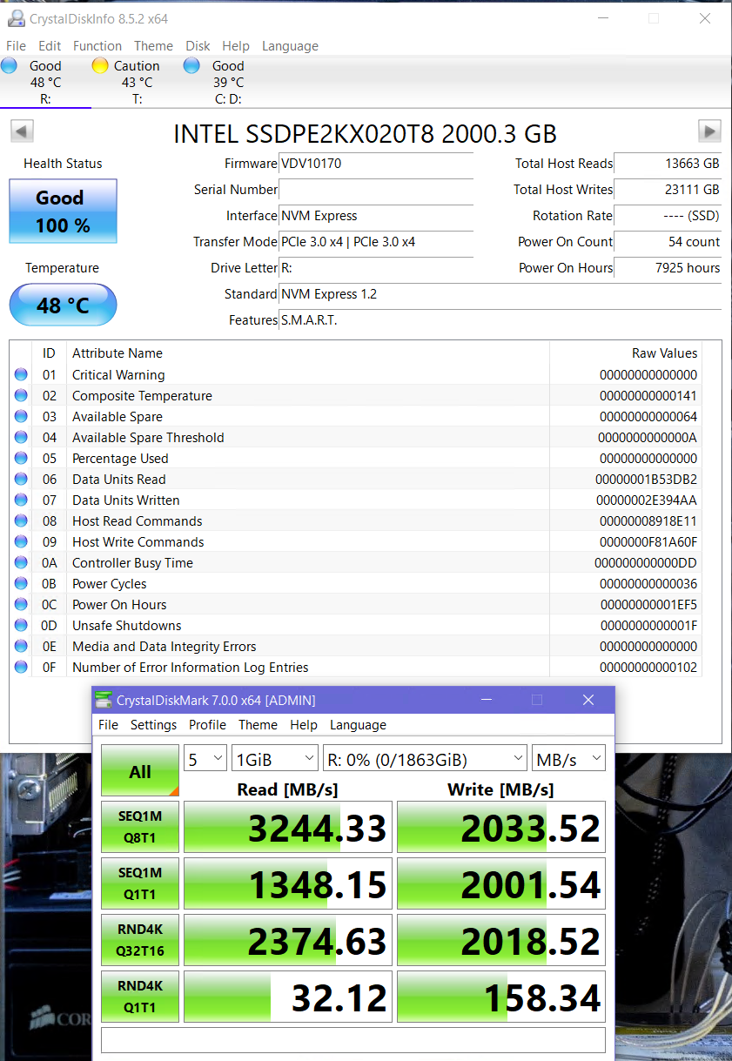This screenshot has height=1061, width=732.
Task: Go to previous disk with left arrow
Action: pos(22,131)
